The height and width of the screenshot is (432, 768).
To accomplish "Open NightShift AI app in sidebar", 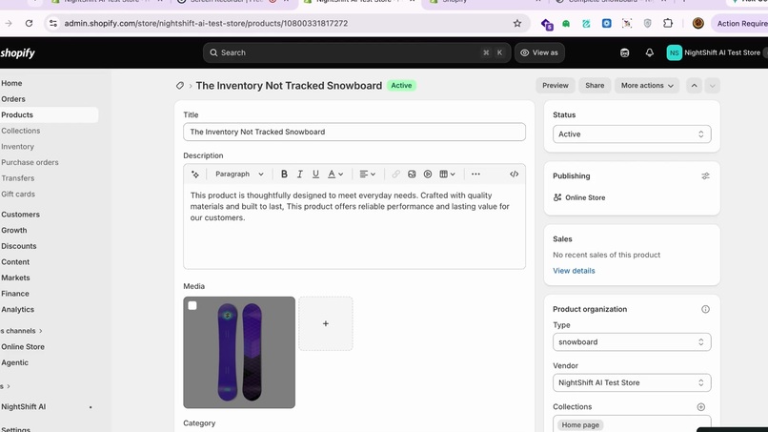I will [x=24, y=407].
